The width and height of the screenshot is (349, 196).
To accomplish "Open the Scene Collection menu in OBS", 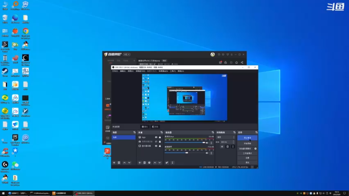I will [x=163, y=71].
